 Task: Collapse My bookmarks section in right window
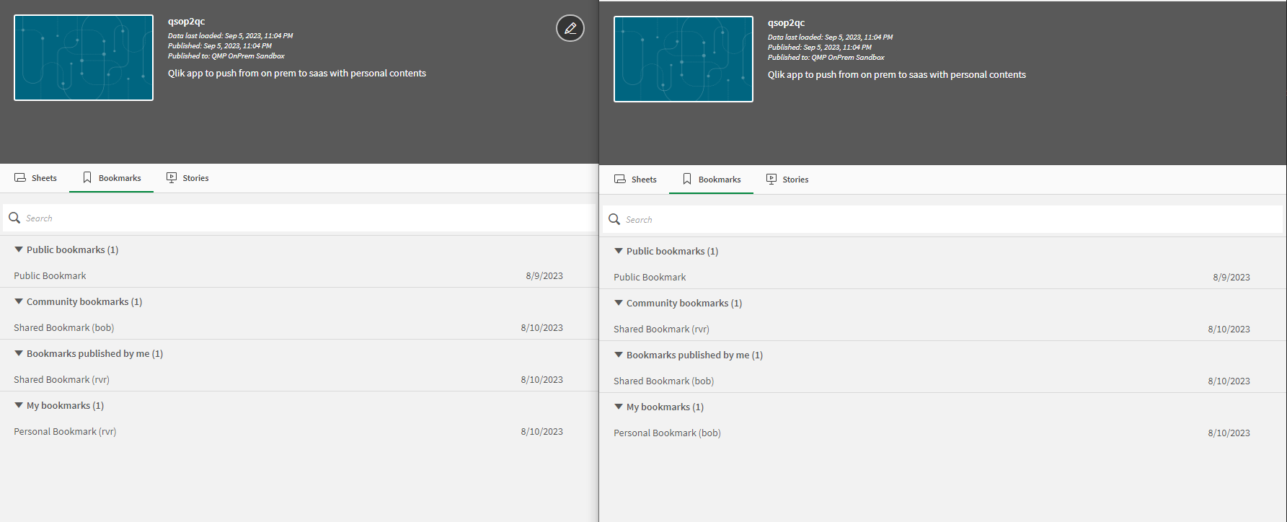619,407
